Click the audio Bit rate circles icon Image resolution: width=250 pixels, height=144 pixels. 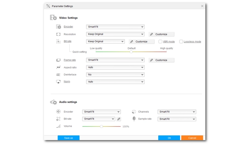click(x=58, y=119)
